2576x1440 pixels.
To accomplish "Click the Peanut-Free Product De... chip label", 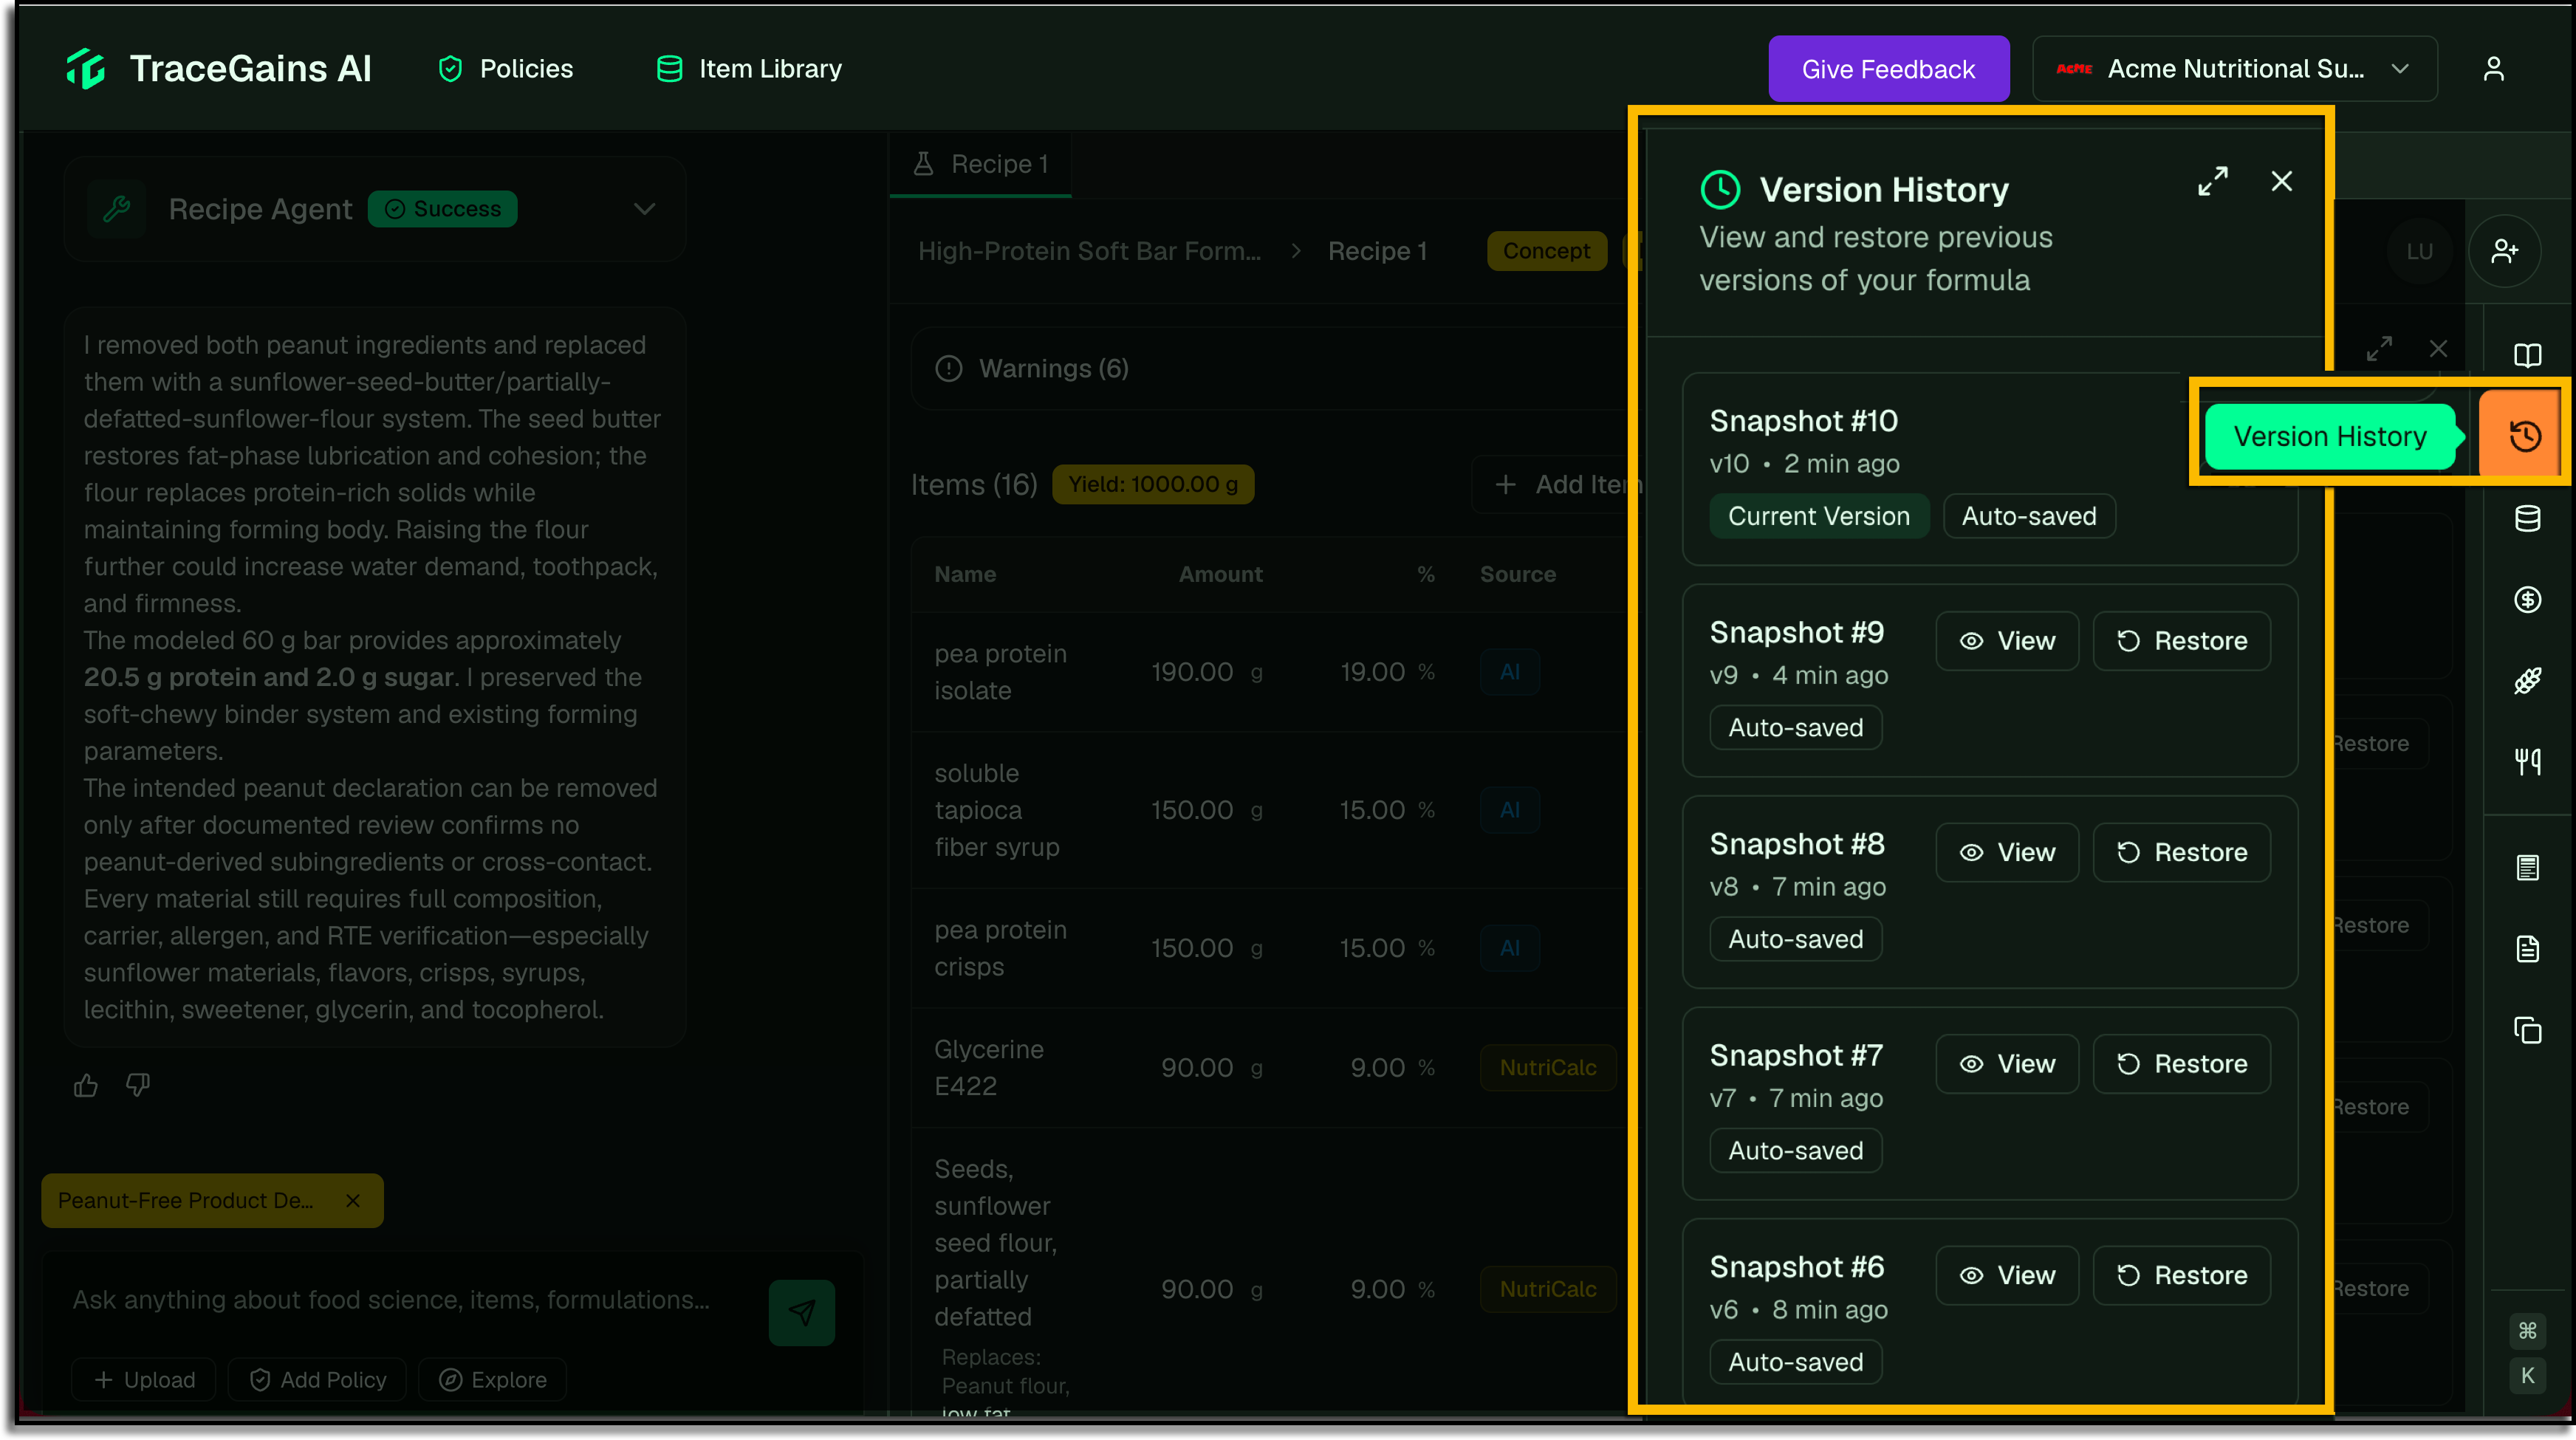I will point(185,1200).
